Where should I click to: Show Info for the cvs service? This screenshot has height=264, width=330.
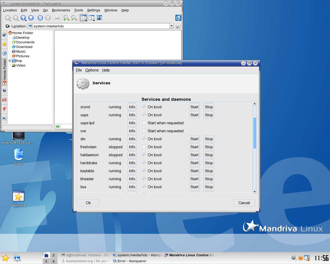pos(132,131)
